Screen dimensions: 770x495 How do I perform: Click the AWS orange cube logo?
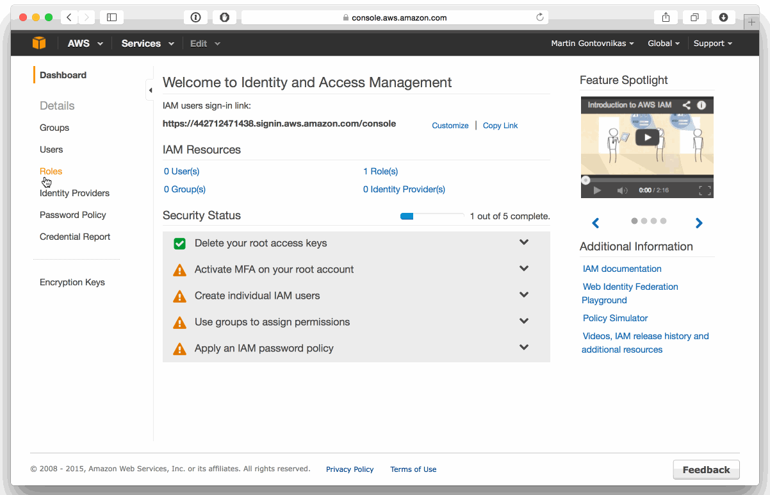(x=39, y=43)
